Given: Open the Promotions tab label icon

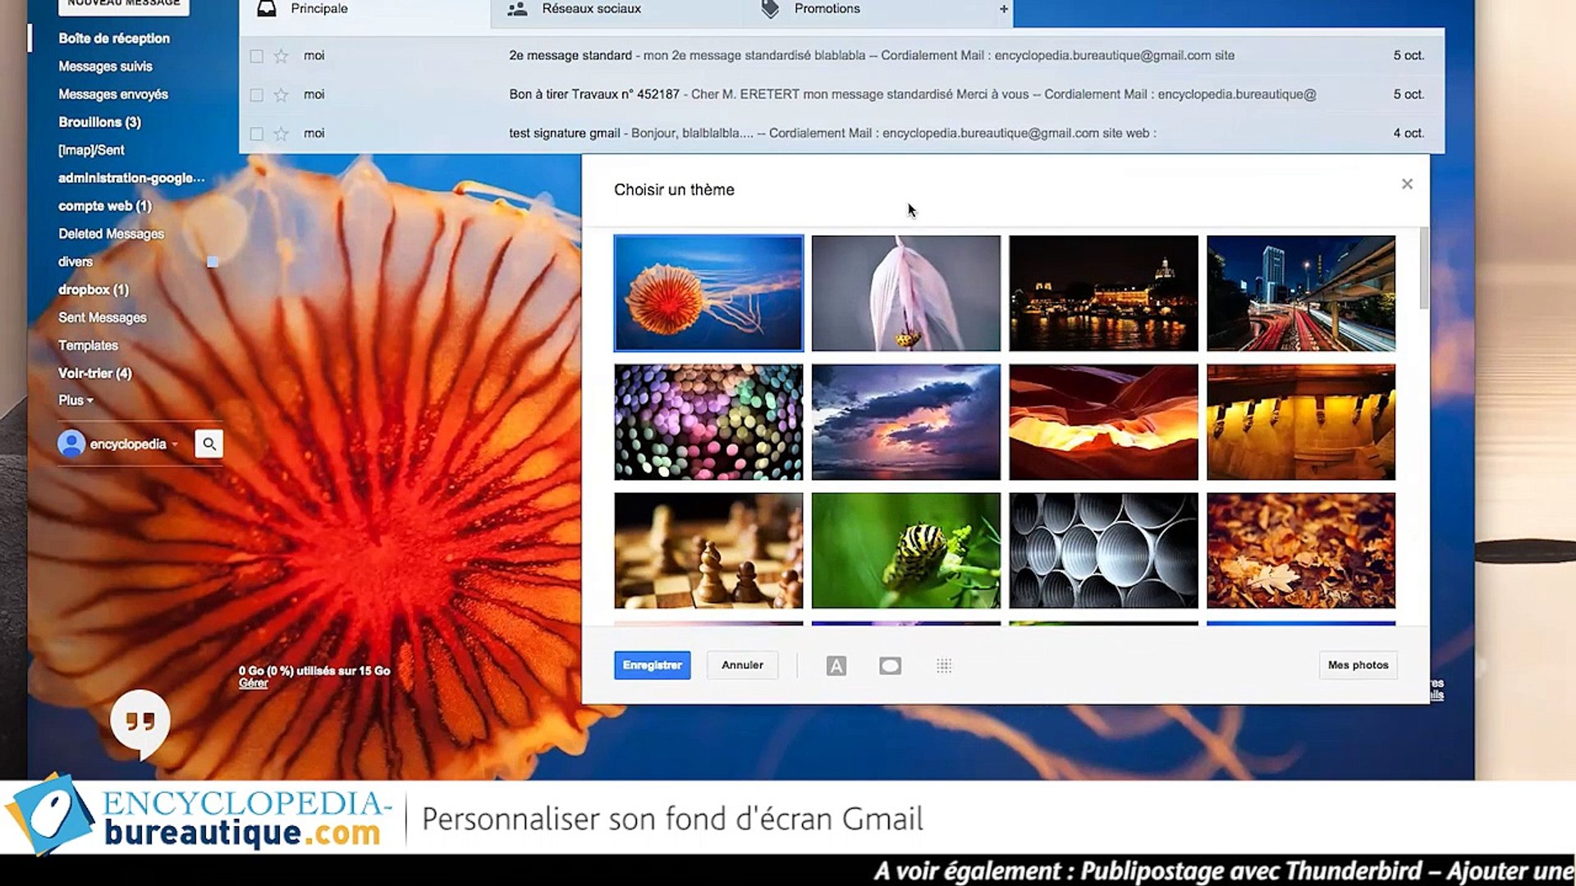Looking at the screenshot, I should coord(770,8).
